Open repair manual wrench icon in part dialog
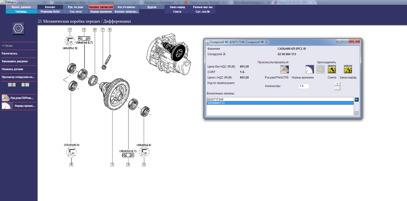 285,69
